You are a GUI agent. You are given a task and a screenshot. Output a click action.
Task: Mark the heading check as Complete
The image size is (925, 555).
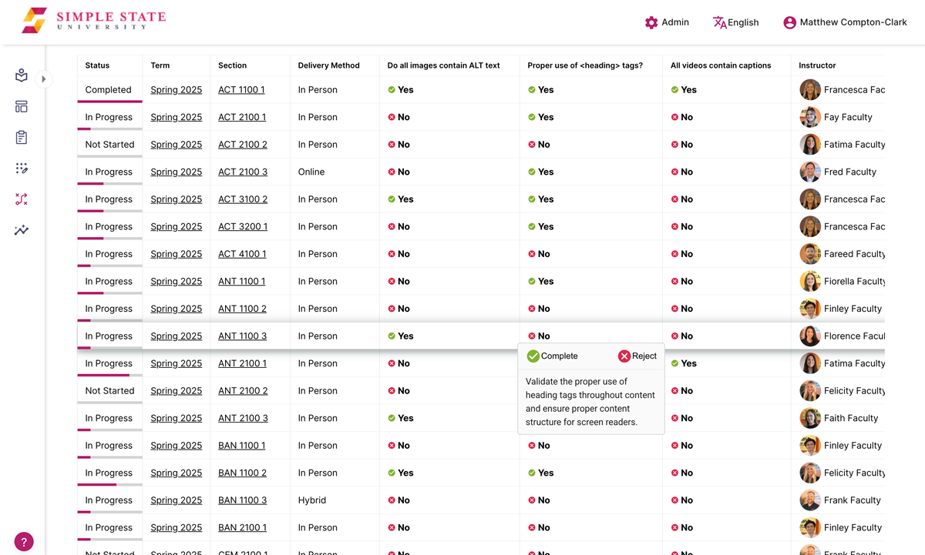552,356
